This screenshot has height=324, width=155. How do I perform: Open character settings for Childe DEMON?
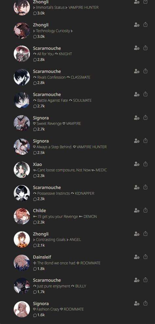pos(137,210)
